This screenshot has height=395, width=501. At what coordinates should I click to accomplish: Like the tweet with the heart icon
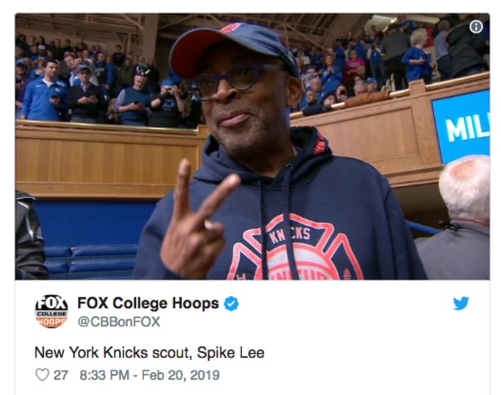42,375
